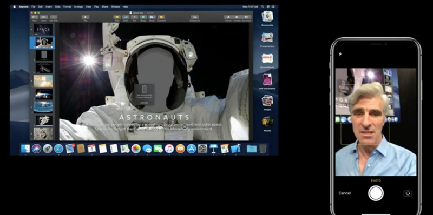Toggle the Format inspector panel
The image size is (433, 215).
[x=228, y=17]
